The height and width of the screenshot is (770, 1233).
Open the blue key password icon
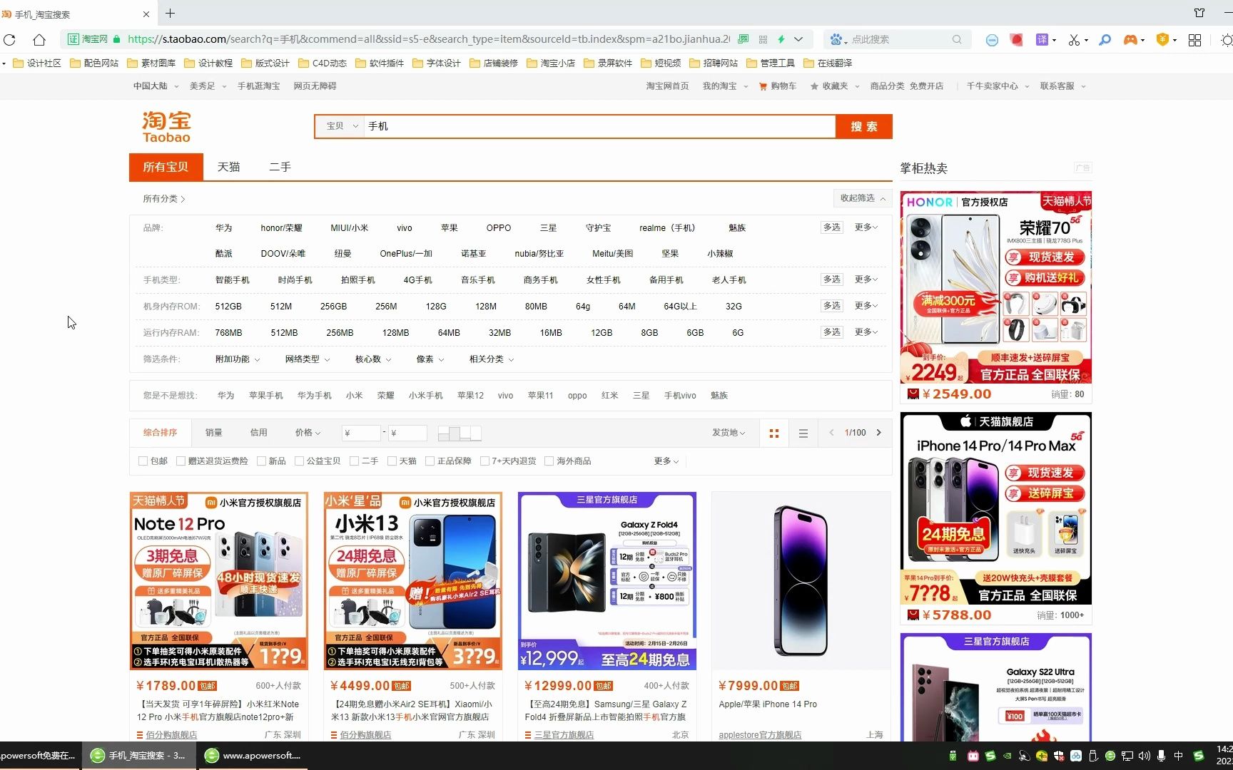(1105, 40)
